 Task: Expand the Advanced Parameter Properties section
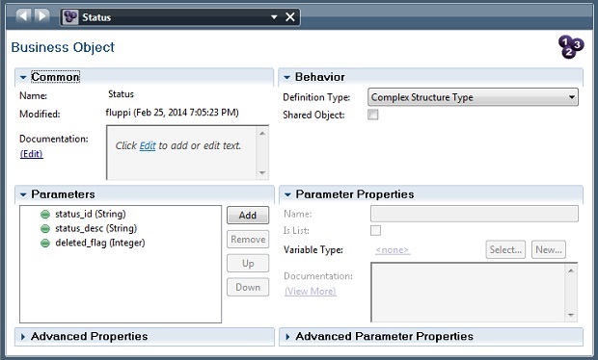click(287, 337)
